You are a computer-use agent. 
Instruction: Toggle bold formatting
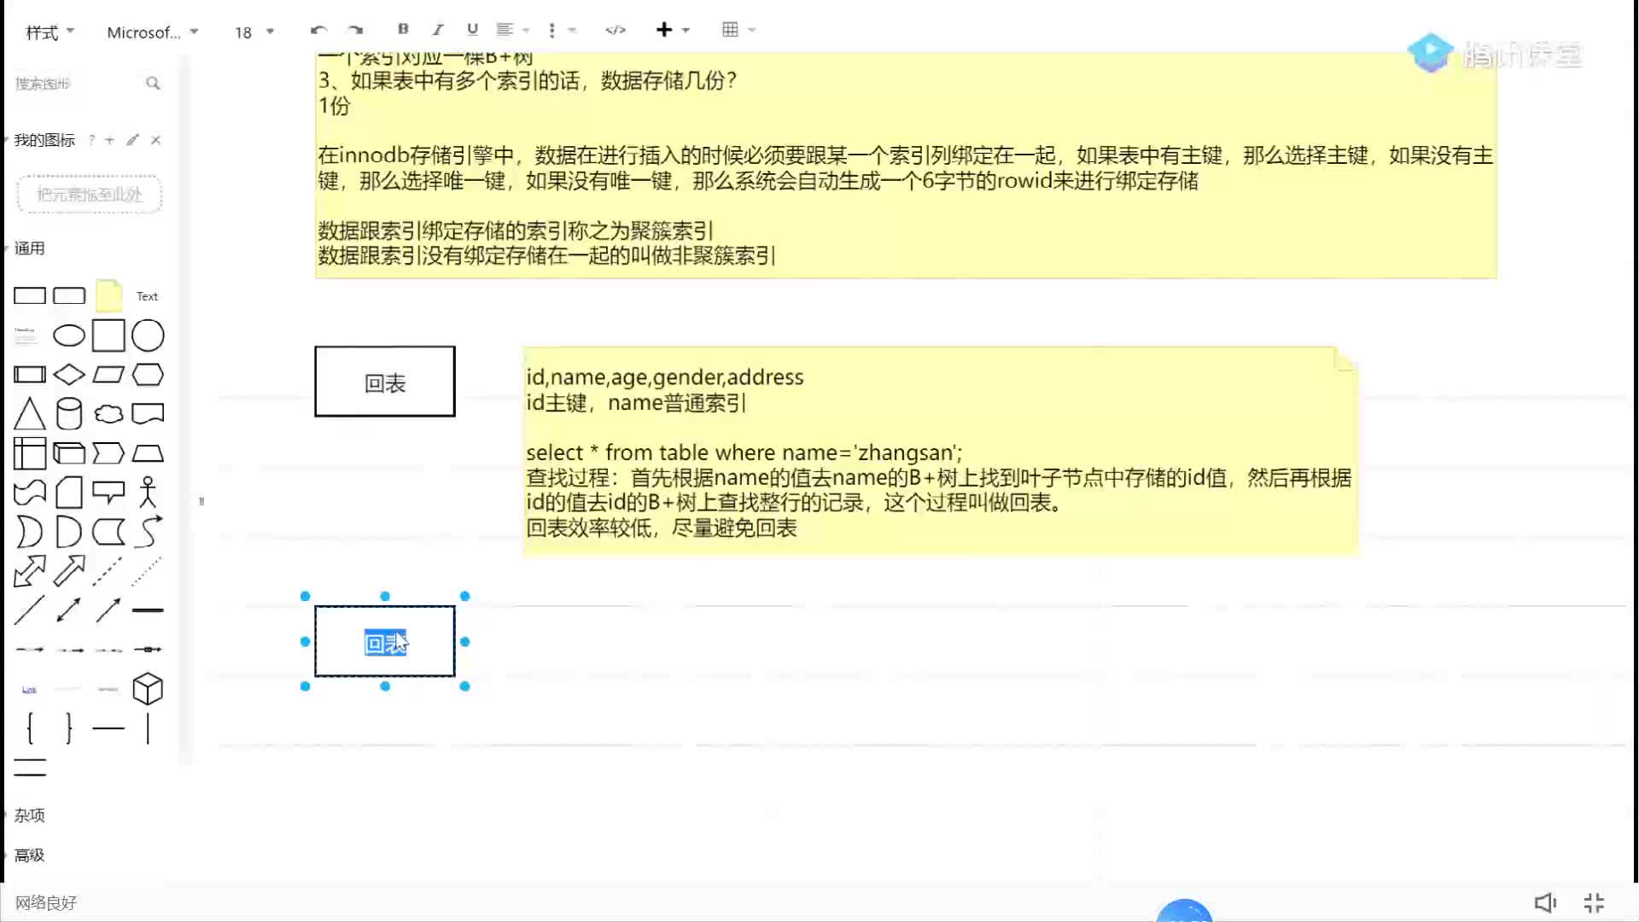coord(403,29)
